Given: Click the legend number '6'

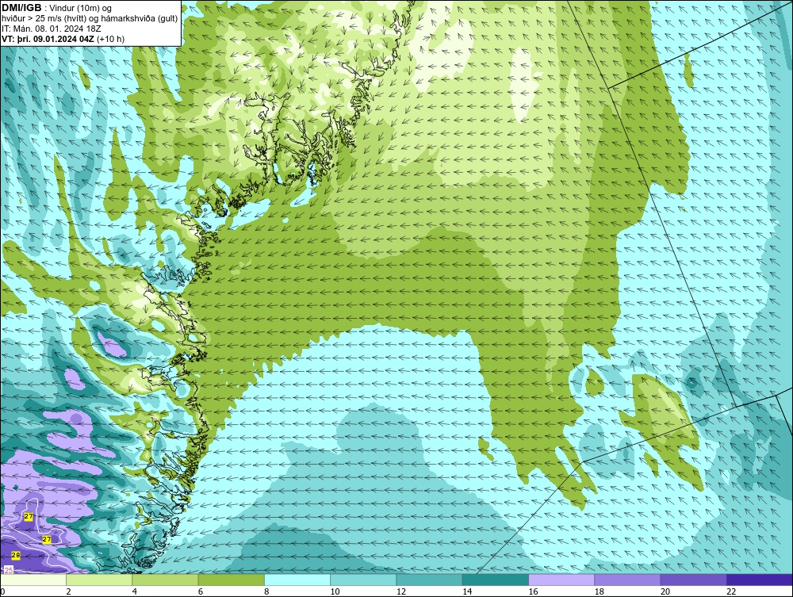Looking at the screenshot, I should (201, 591).
